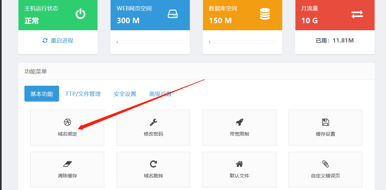Screen dimensions: 386x190
Task: Click the redo arrow icon above 域名跳转
Action: 153,164
